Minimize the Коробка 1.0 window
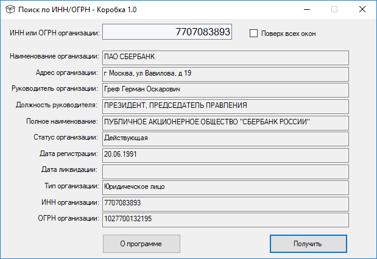Viewport: 377px width, 259px height. 307,9
